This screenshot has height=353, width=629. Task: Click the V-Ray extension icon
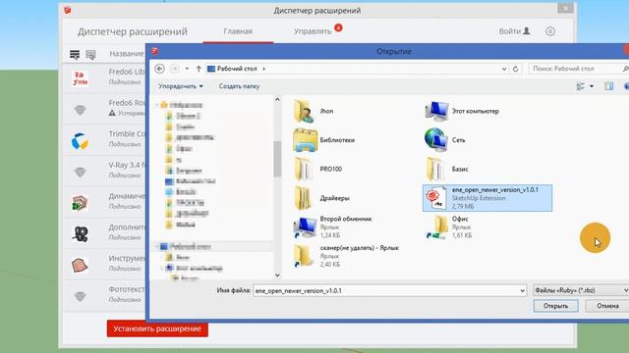pyautogui.click(x=81, y=173)
